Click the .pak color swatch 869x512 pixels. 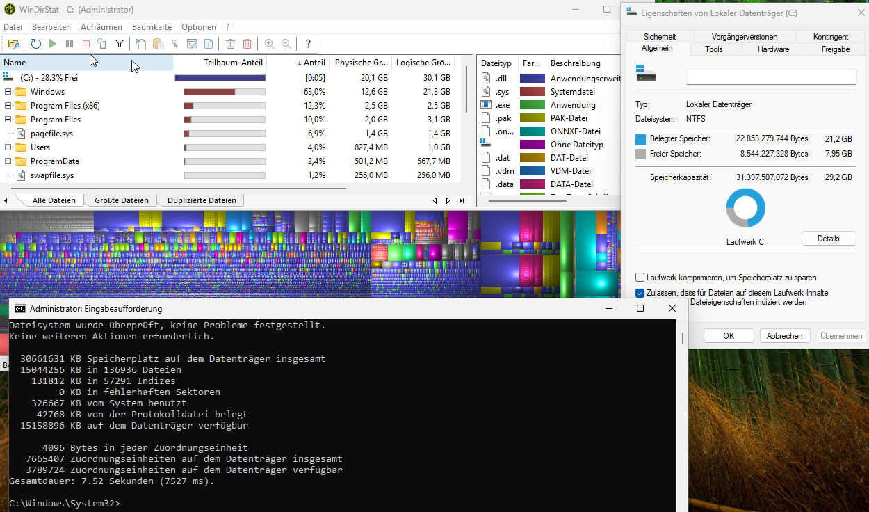click(x=532, y=118)
